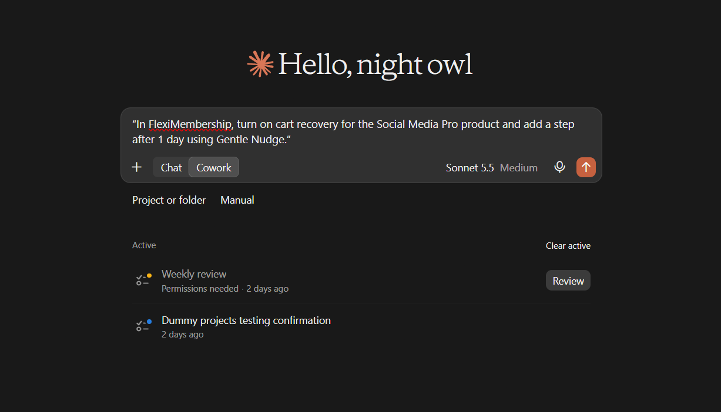Click the Dummy projects task status icon

(x=144, y=325)
